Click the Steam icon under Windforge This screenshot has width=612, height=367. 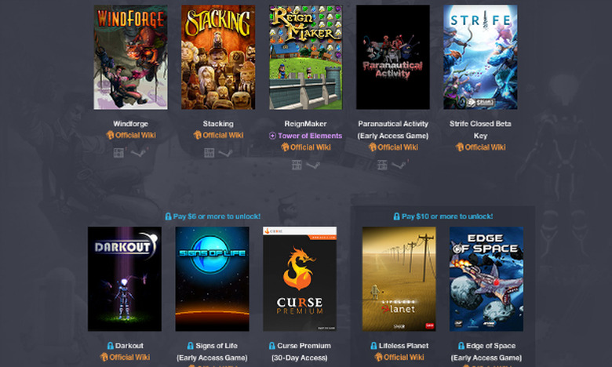tap(138, 153)
